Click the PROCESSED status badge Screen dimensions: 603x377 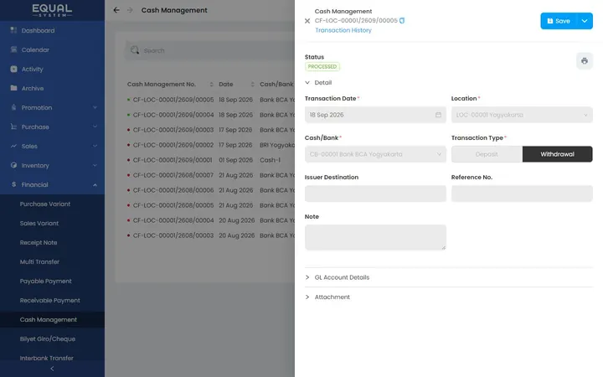pyautogui.click(x=322, y=66)
